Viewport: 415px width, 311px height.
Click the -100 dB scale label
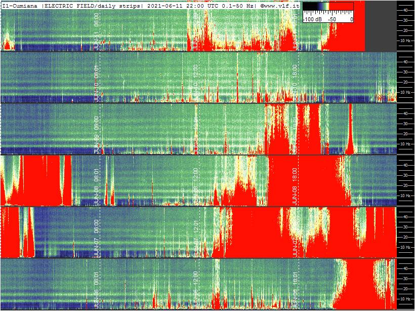pyautogui.click(x=312, y=19)
